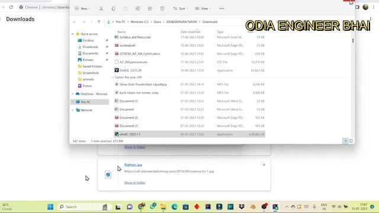Select the 'Syllabus and Resources' Excel file
This screenshot has height=213, width=379.
pyautogui.click(x=189, y=37)
